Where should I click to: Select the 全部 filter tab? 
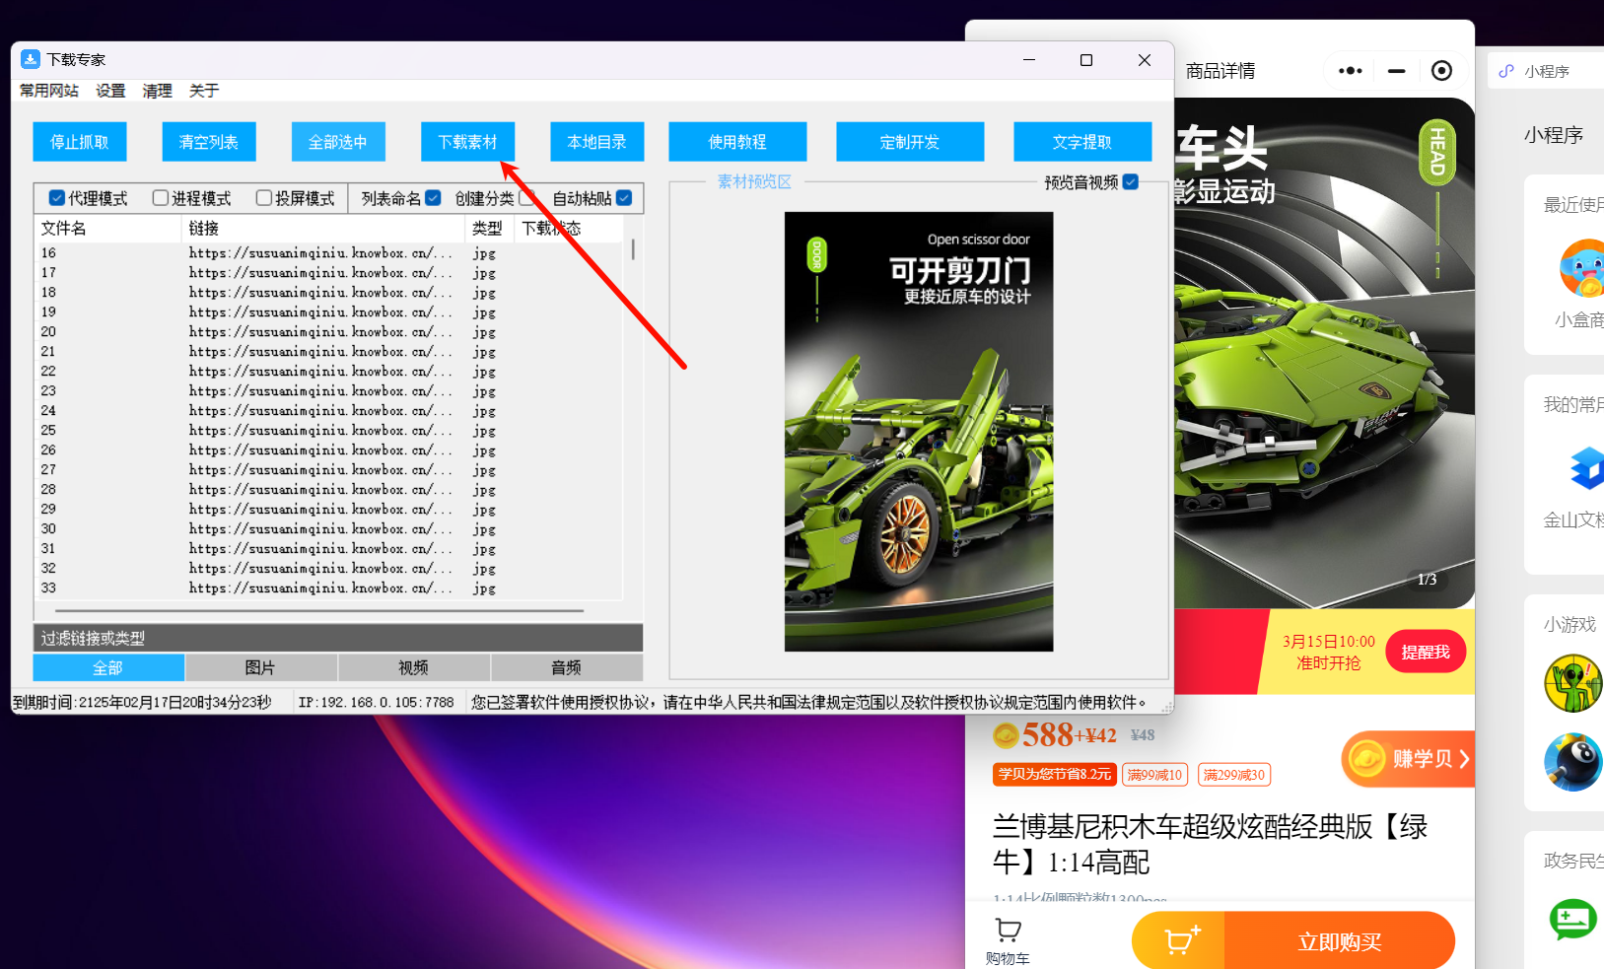(x=108, y=667)
